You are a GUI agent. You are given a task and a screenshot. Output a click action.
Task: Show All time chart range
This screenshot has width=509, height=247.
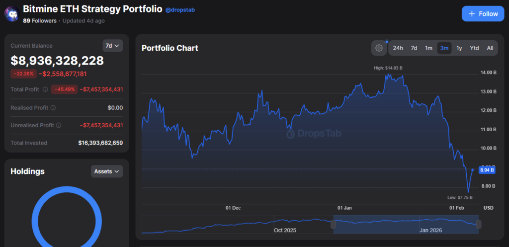coord(490,48)
